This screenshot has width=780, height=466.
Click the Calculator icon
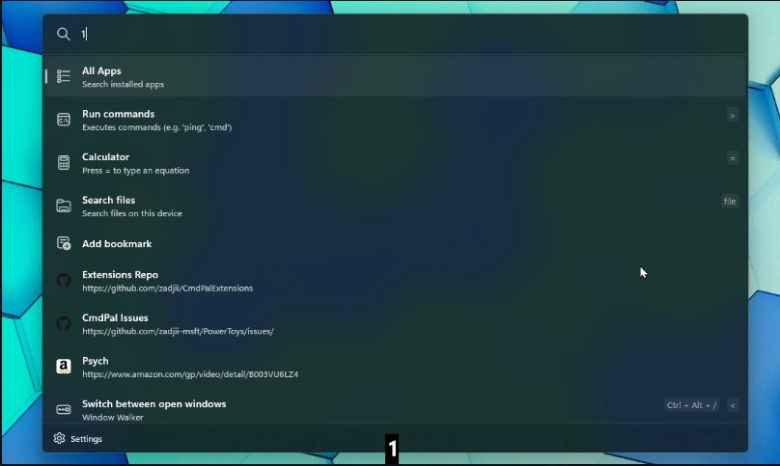click(63, 163)
